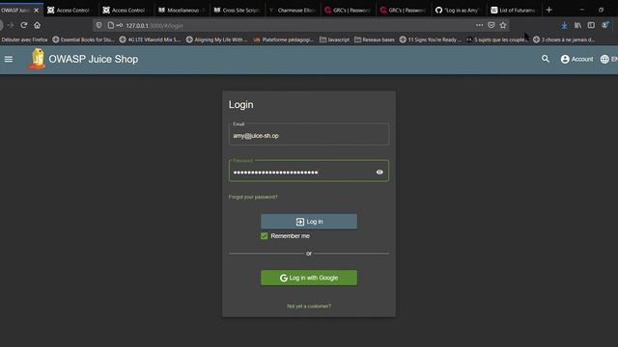Toggle password visibility with the eye icon
The image size is (618, 347).
pos(379,173)
